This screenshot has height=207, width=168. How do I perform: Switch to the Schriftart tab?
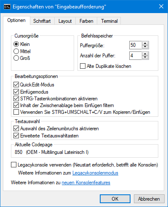coord(42,21)
